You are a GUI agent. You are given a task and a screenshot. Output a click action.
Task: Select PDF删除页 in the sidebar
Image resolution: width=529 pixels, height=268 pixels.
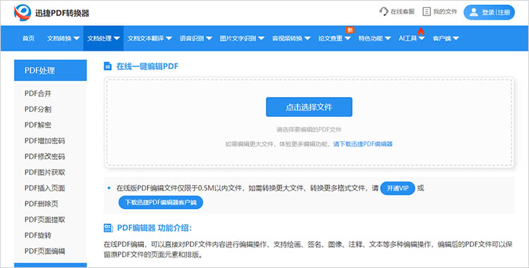[x=41, y=204]
